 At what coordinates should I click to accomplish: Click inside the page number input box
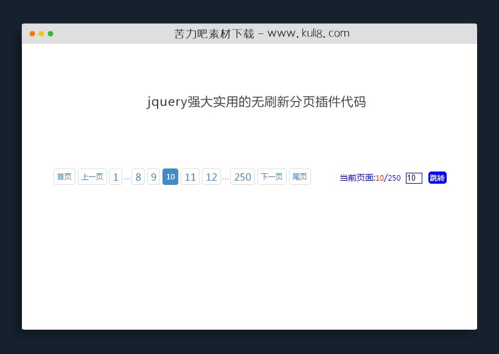pos(414,178)
